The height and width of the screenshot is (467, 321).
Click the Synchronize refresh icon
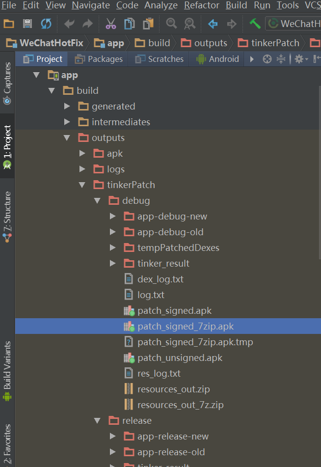[x=46, y=24]
